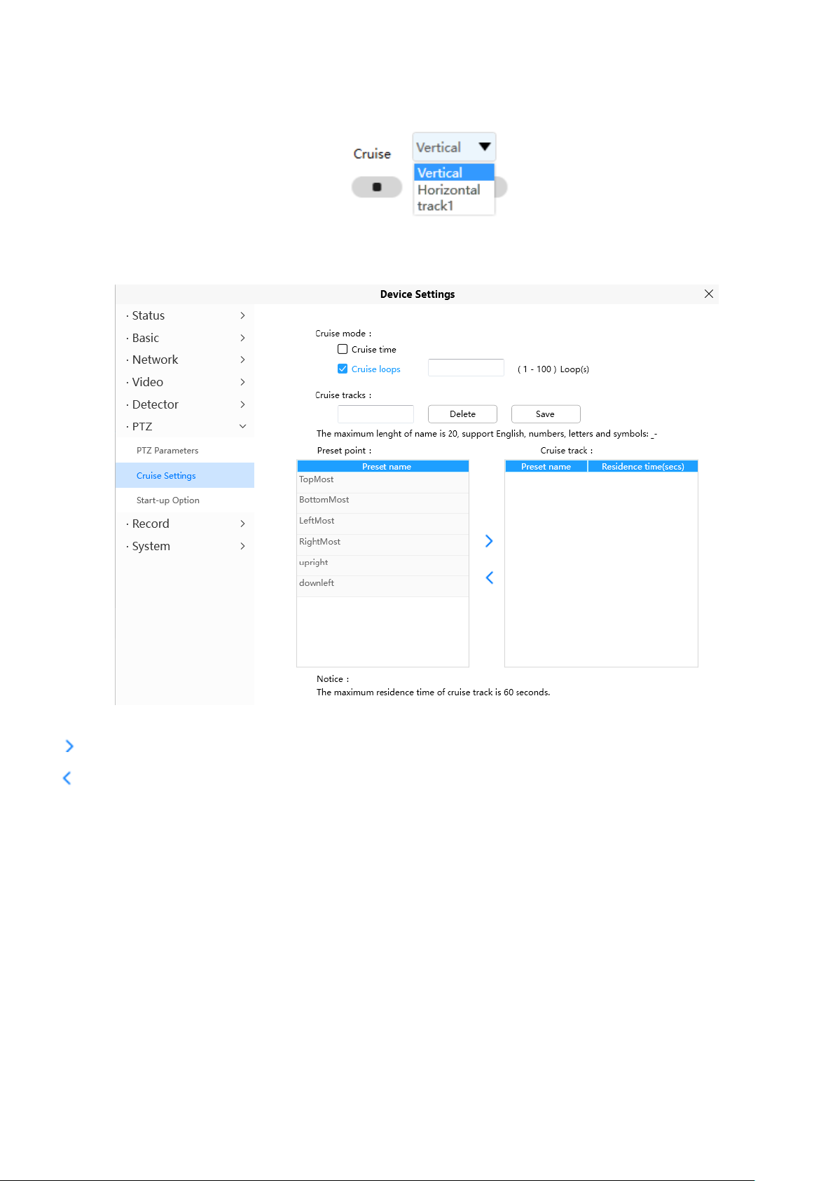This screenshot has width=835, height=1181.
Task: Select downleft preset point
Action: coord(382,586)
